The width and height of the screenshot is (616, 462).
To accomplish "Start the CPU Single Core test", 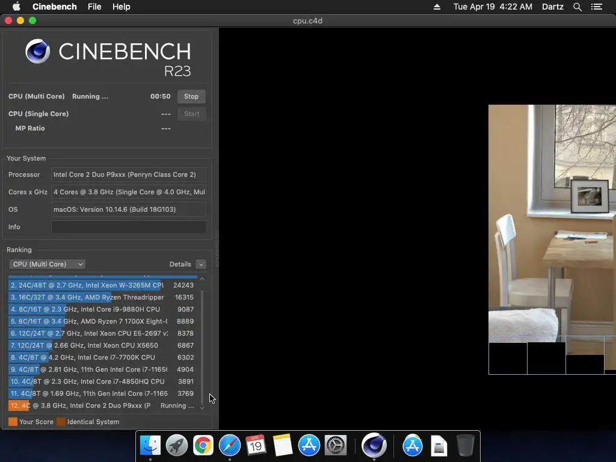I will click(191, 114).
